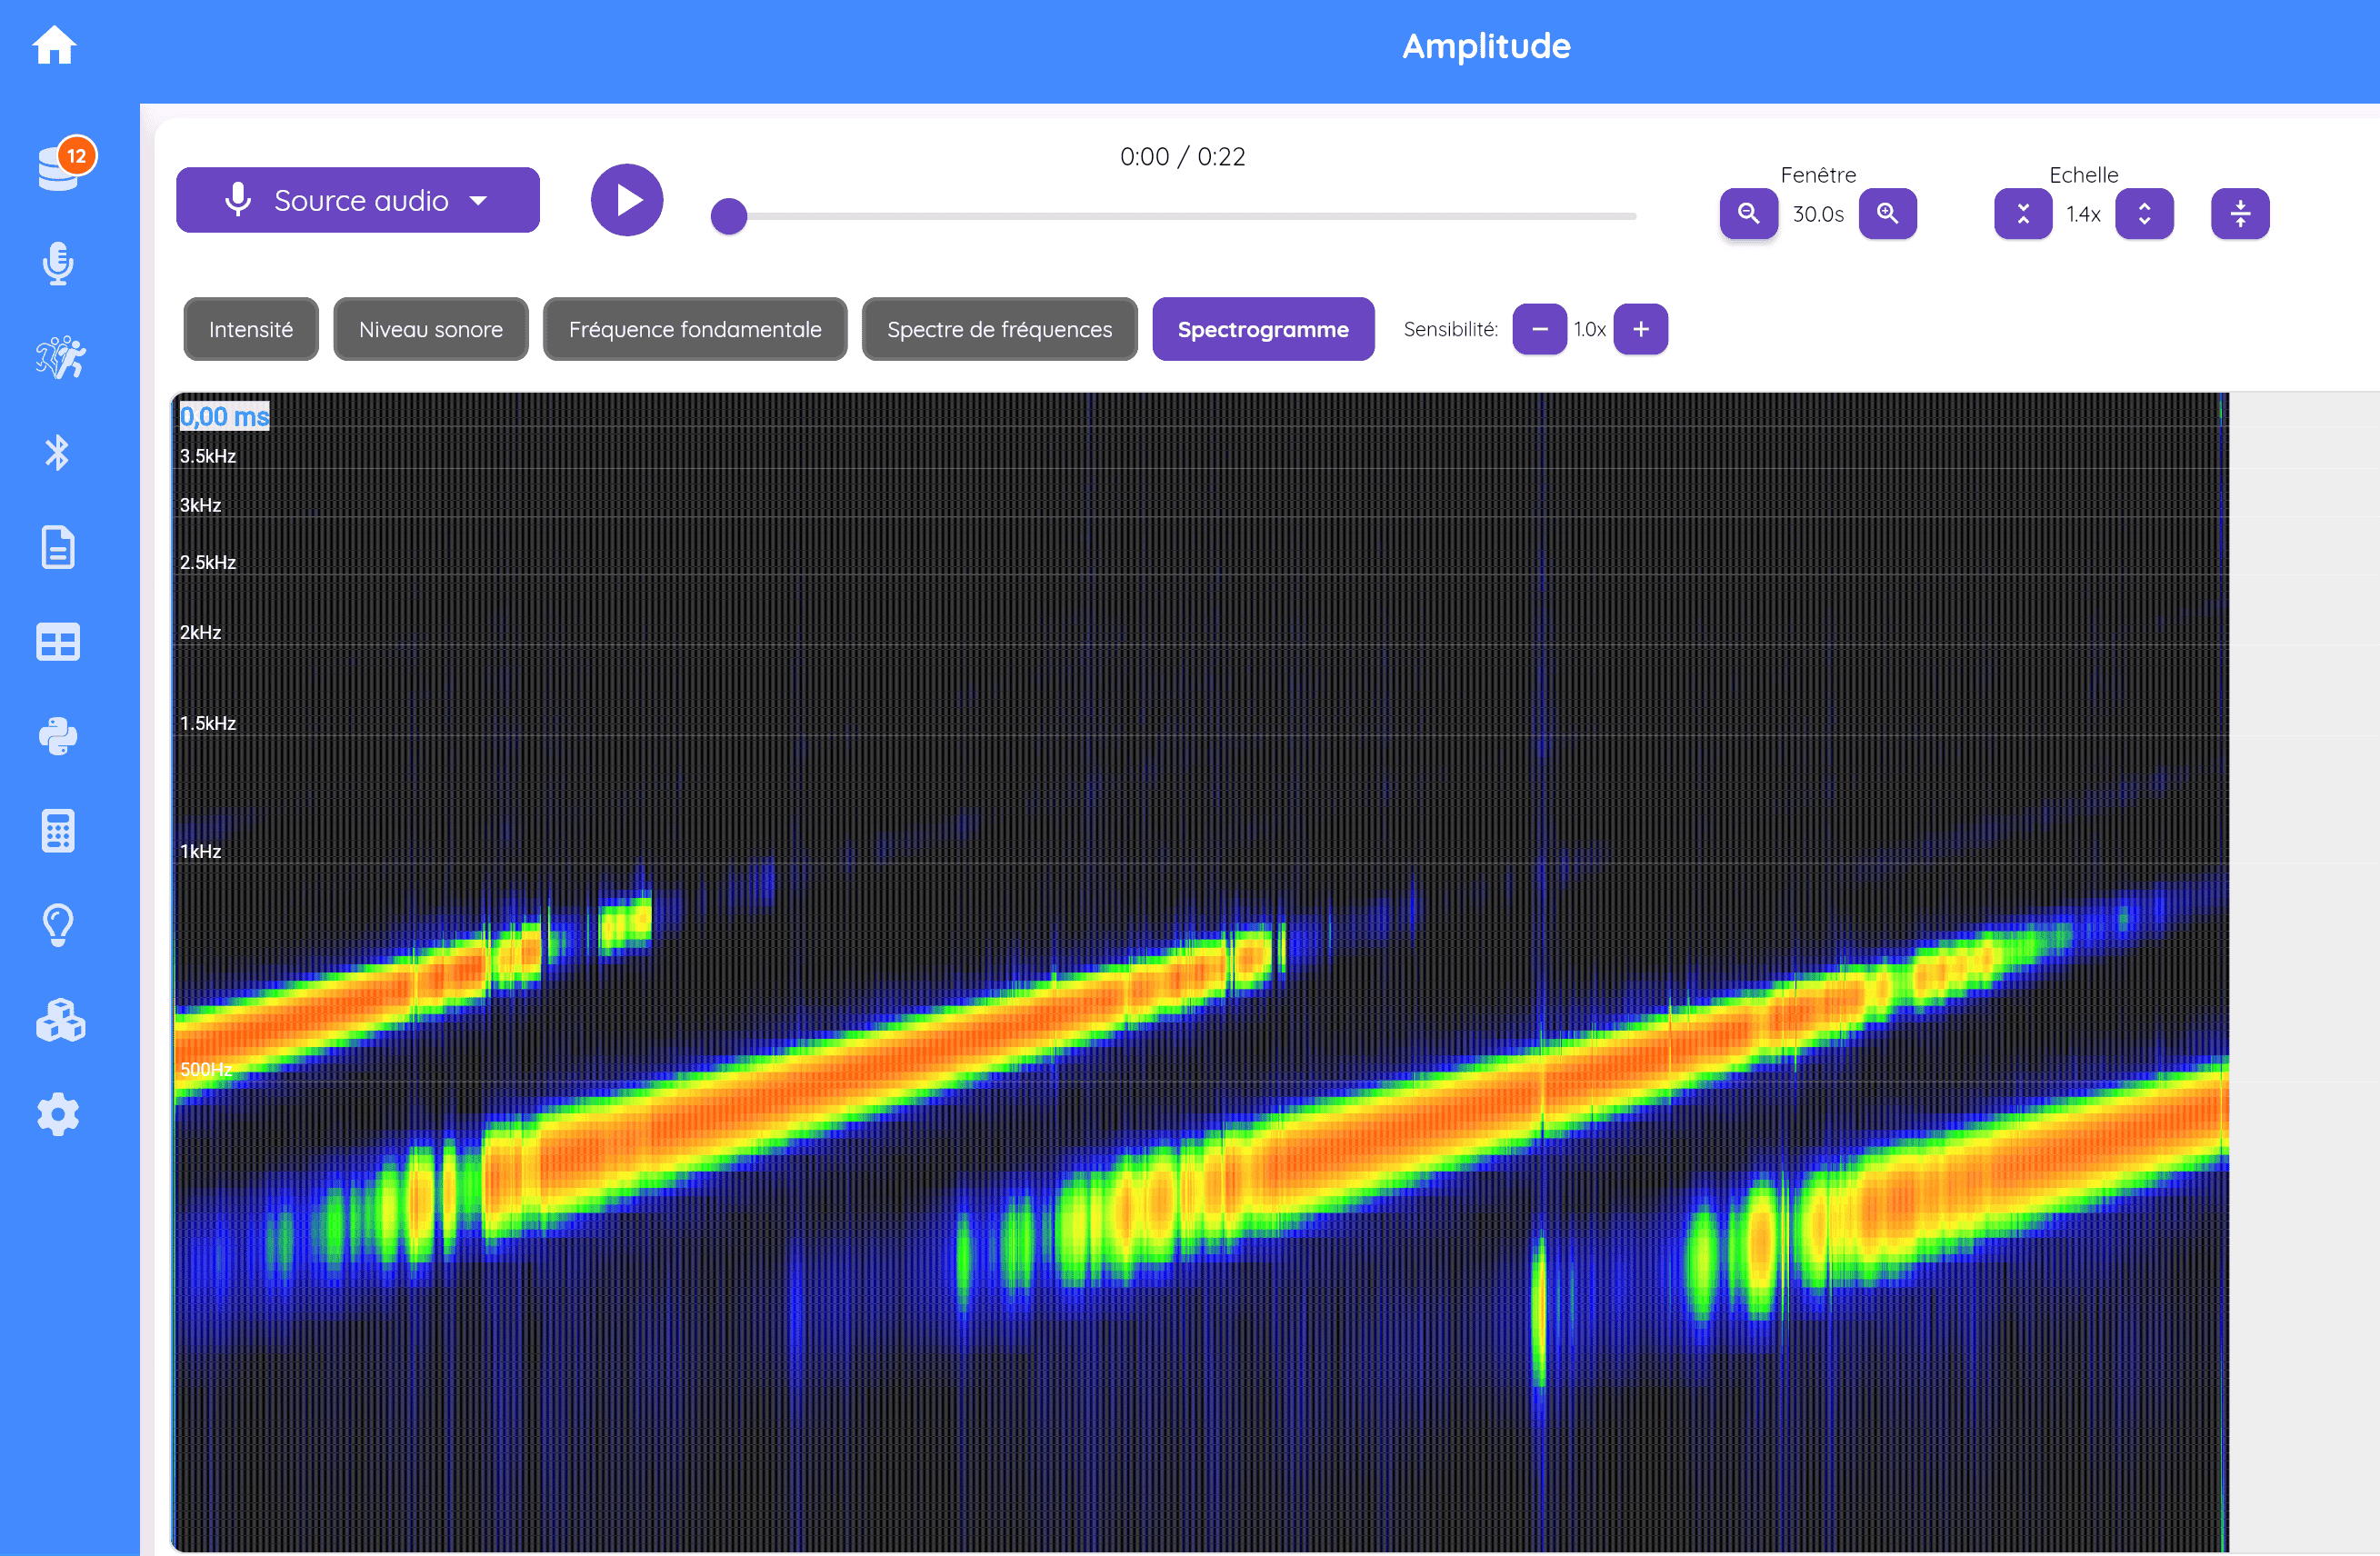Decrease the Sensibilité with minus button
2380x1556 pixels.
1540,329
